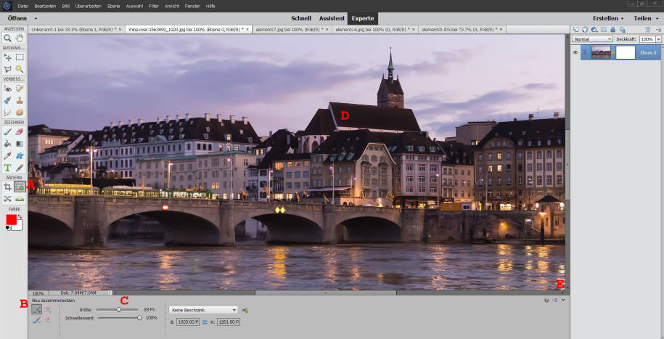Select the Rectangular Marquee tool

[x=20, y=57]
